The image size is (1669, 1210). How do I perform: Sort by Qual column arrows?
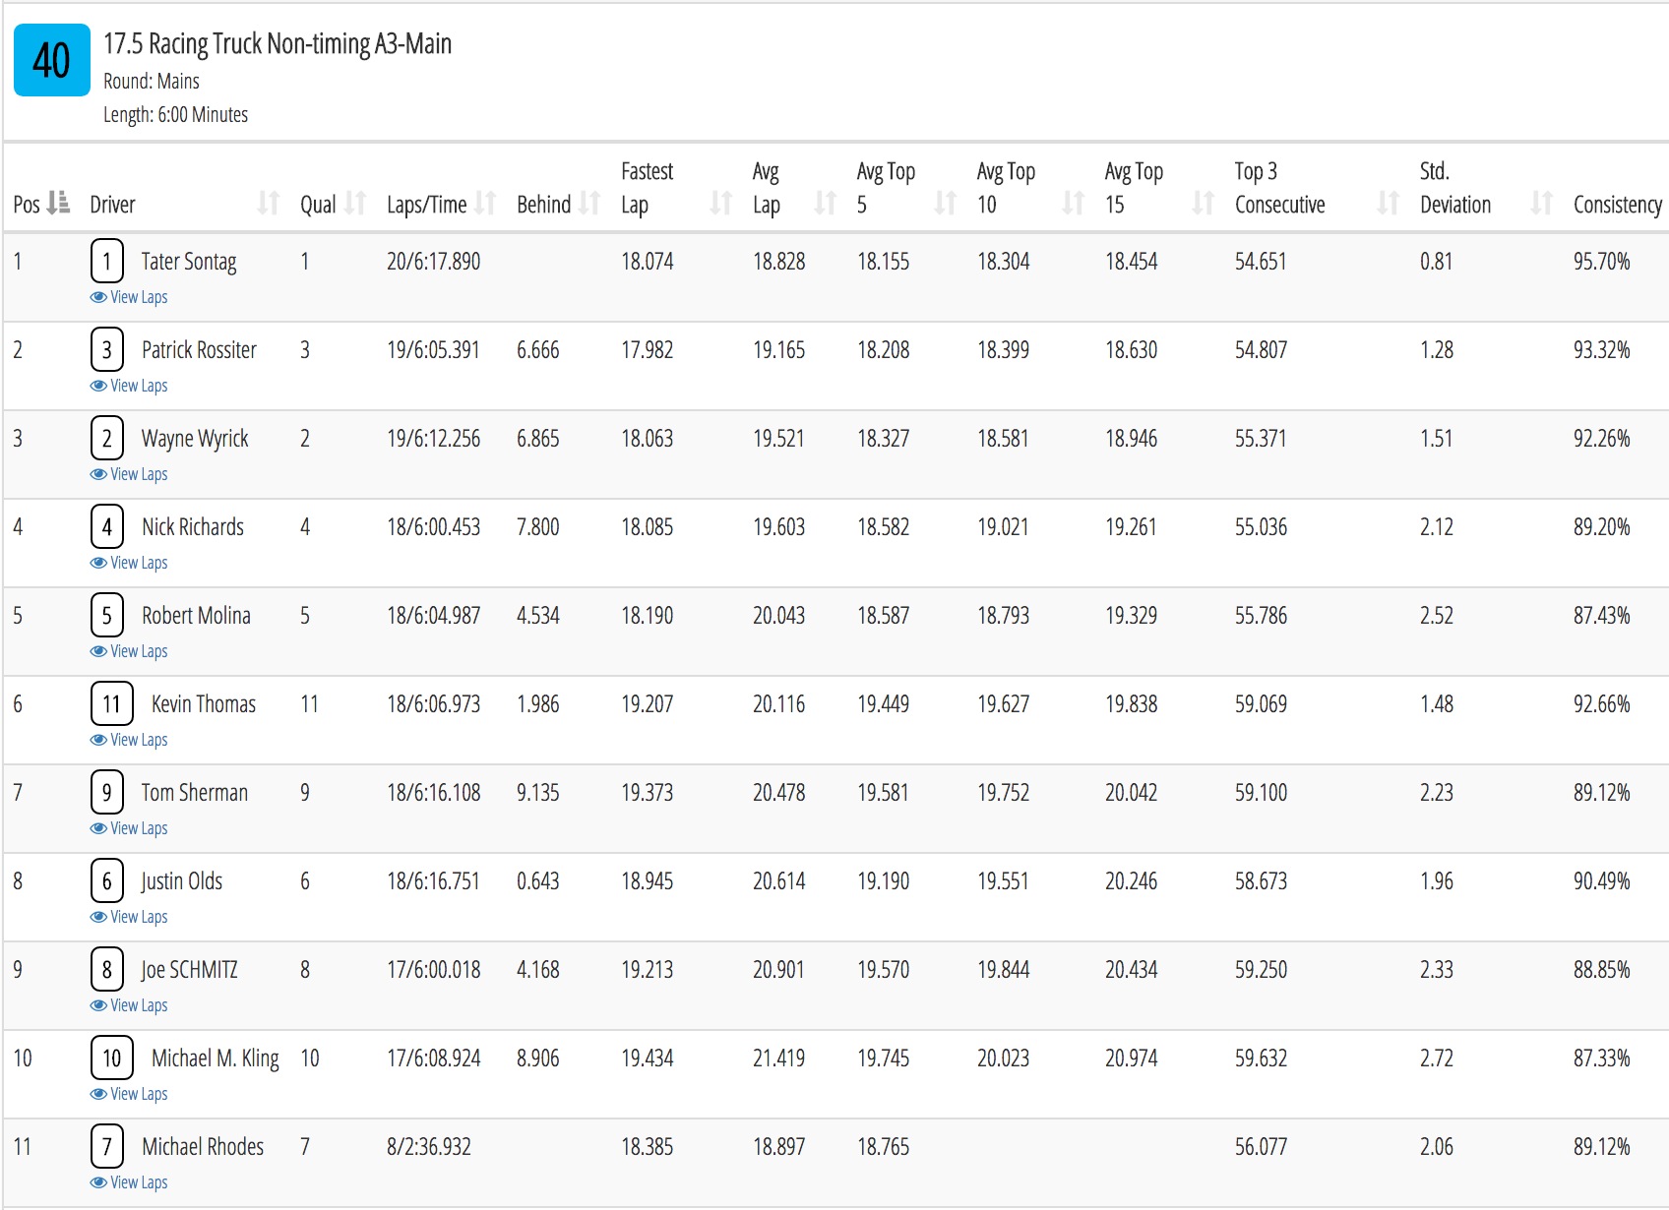coord(355,203)
